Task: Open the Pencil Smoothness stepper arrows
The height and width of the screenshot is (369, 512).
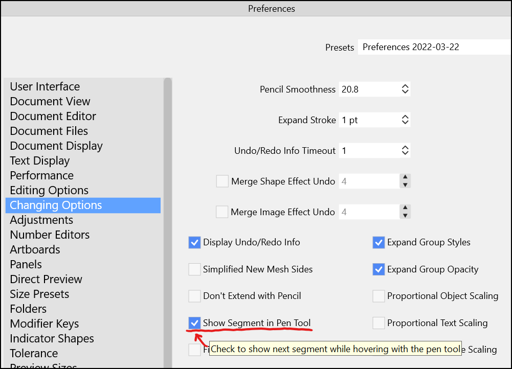Action: [405, 89]
